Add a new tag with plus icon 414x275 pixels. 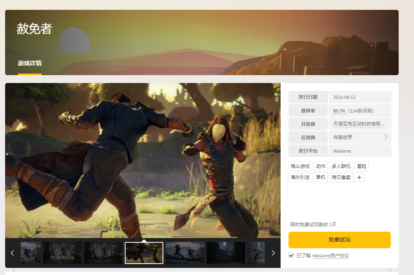coord(359,177)
